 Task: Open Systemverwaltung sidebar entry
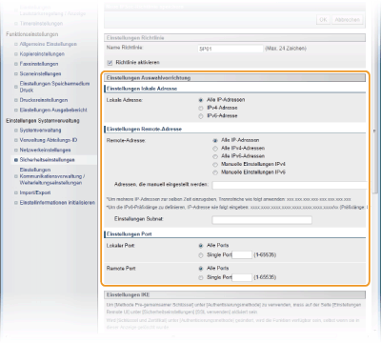point(40,131)
